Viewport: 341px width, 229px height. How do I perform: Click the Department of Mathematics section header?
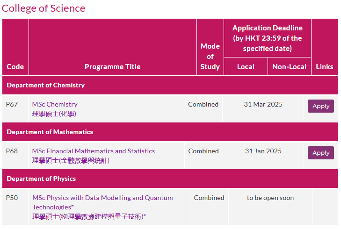point(170,132)
